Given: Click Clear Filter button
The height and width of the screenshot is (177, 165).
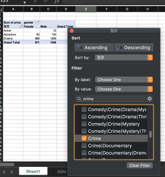Looking at the screenshot, I should coord(140,165).
